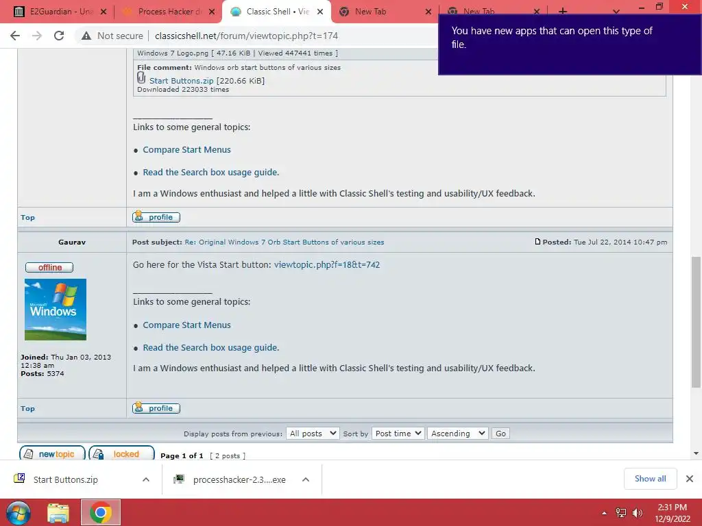
Task: Expand the processhacker download options chevron
Action: point(306,479)
